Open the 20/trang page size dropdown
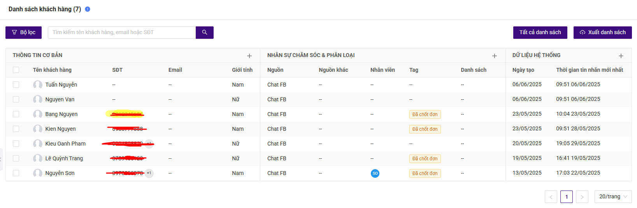The height and width of the screenshot is (208, 637). [613, 197]
